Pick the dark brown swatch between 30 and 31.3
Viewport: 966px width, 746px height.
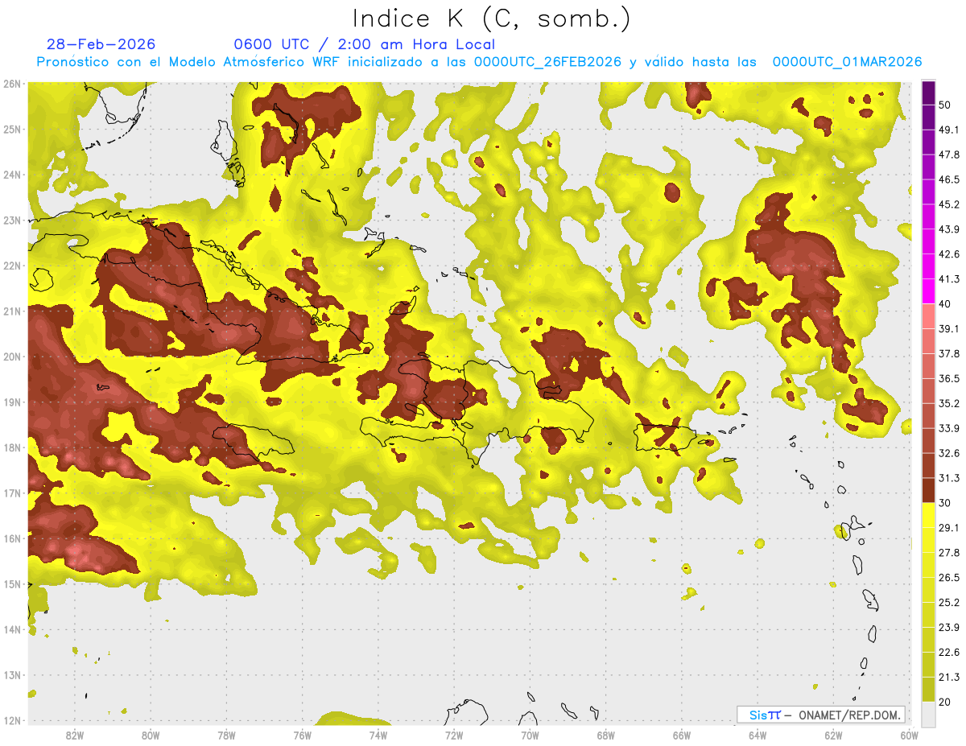tap(928, 490)
